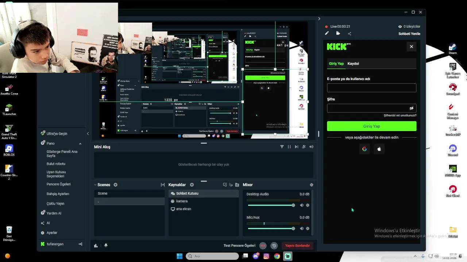Add source folder icon in Kaynaklar
Viewport: 467px width, 262px height.
point(237,185)
